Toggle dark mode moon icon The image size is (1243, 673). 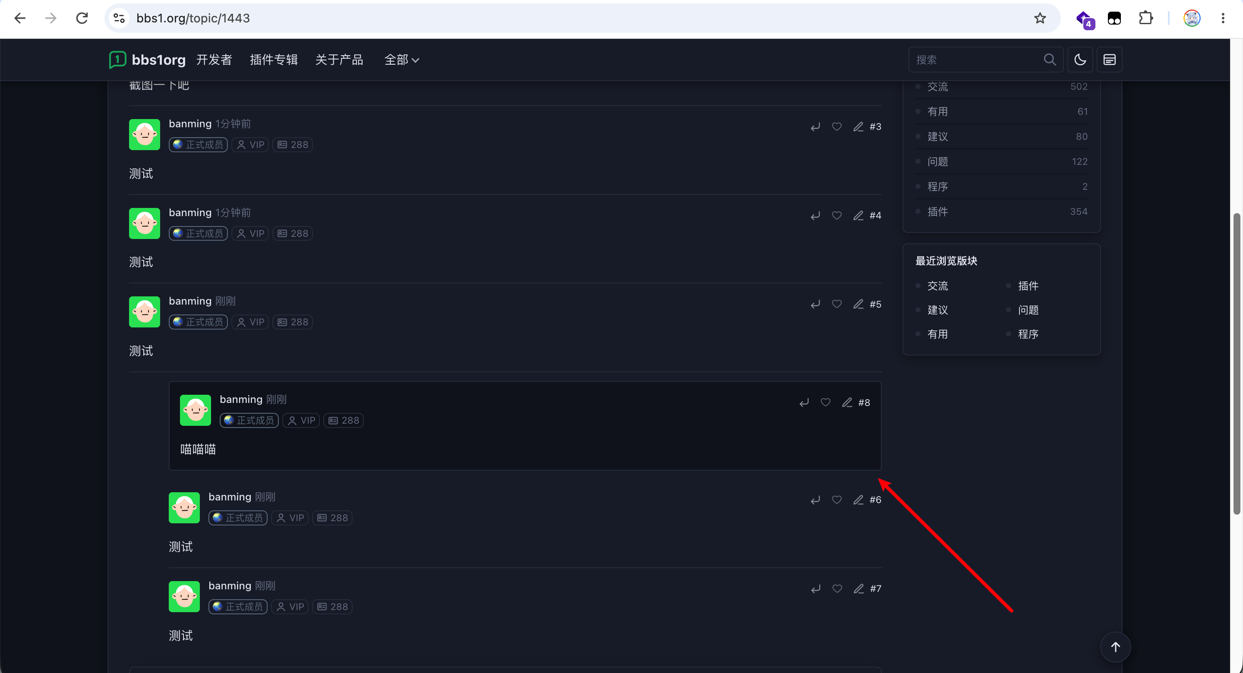tap(1080, 60)
